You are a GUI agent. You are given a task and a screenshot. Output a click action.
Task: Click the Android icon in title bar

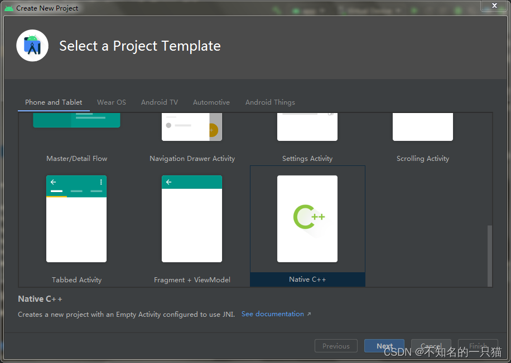9,8
